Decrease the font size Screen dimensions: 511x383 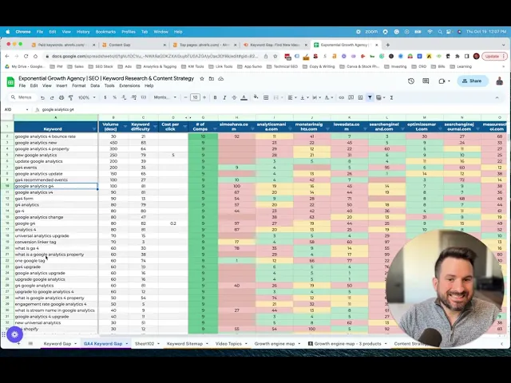185,97
